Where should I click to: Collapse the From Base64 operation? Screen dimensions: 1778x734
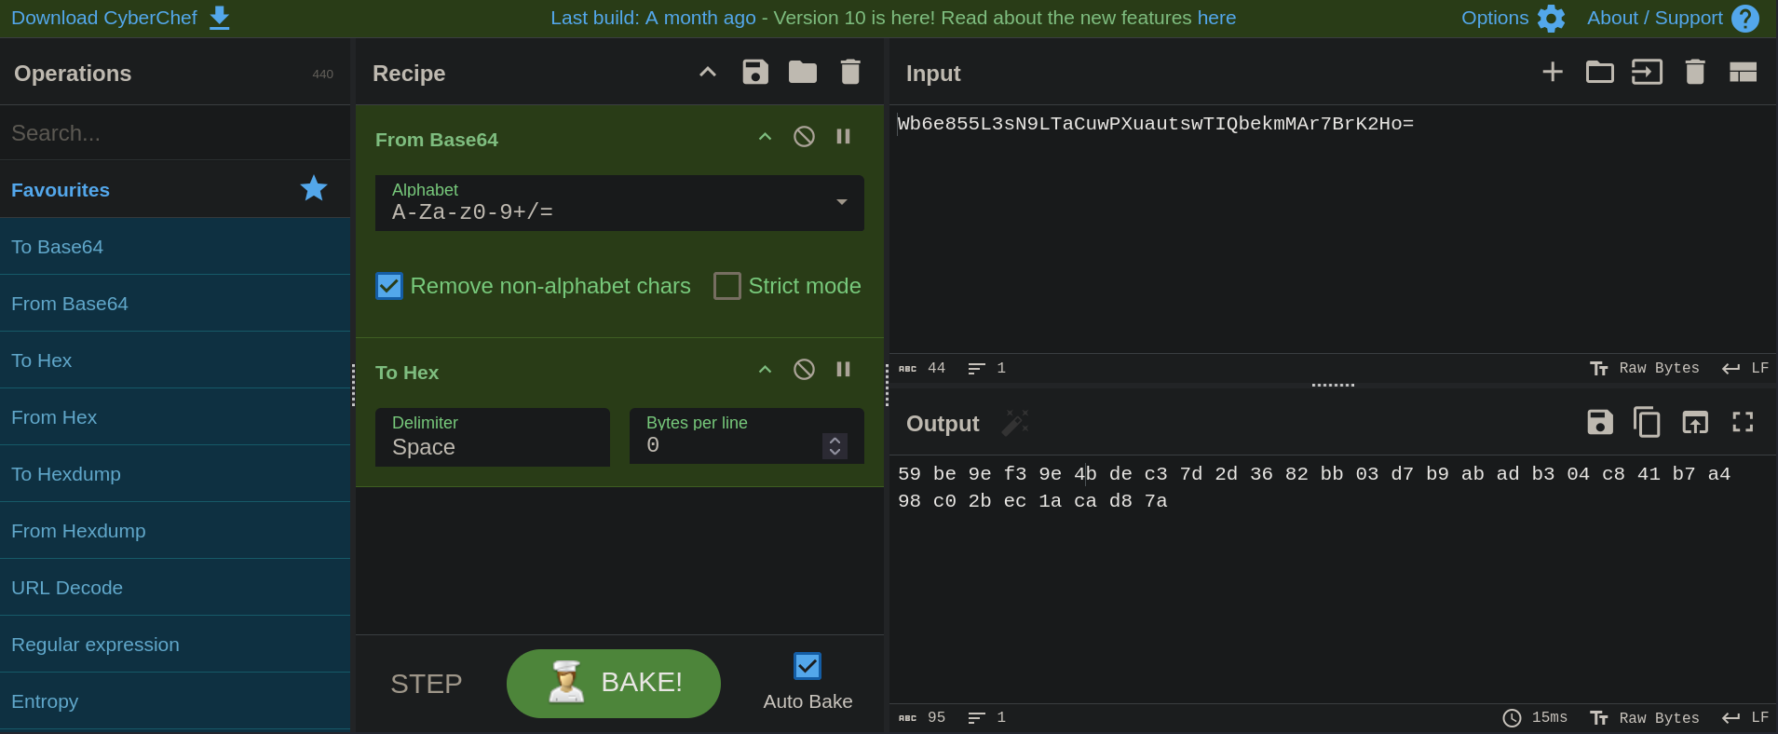coord(765,137)
